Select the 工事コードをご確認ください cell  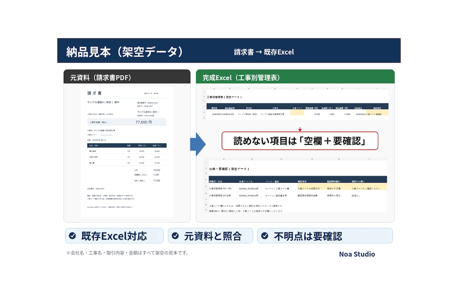(x=366, y=188)
